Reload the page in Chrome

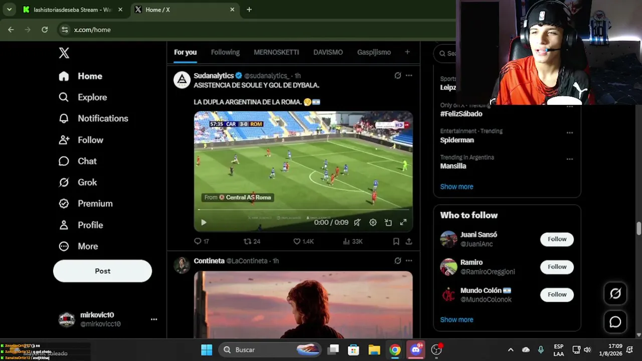point(45,30)
